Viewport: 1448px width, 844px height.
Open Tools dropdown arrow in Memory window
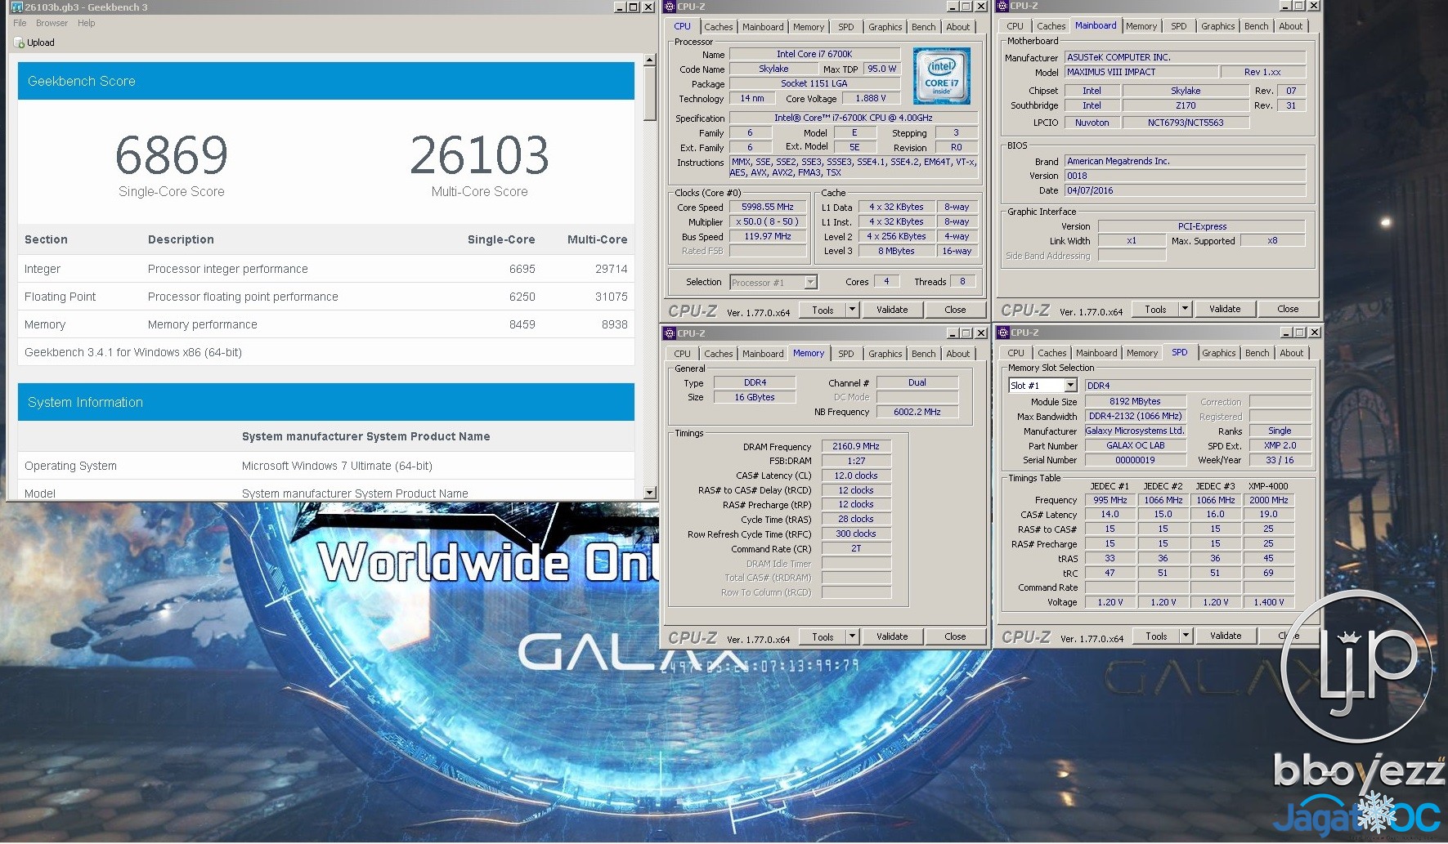(x=852, y=636)
